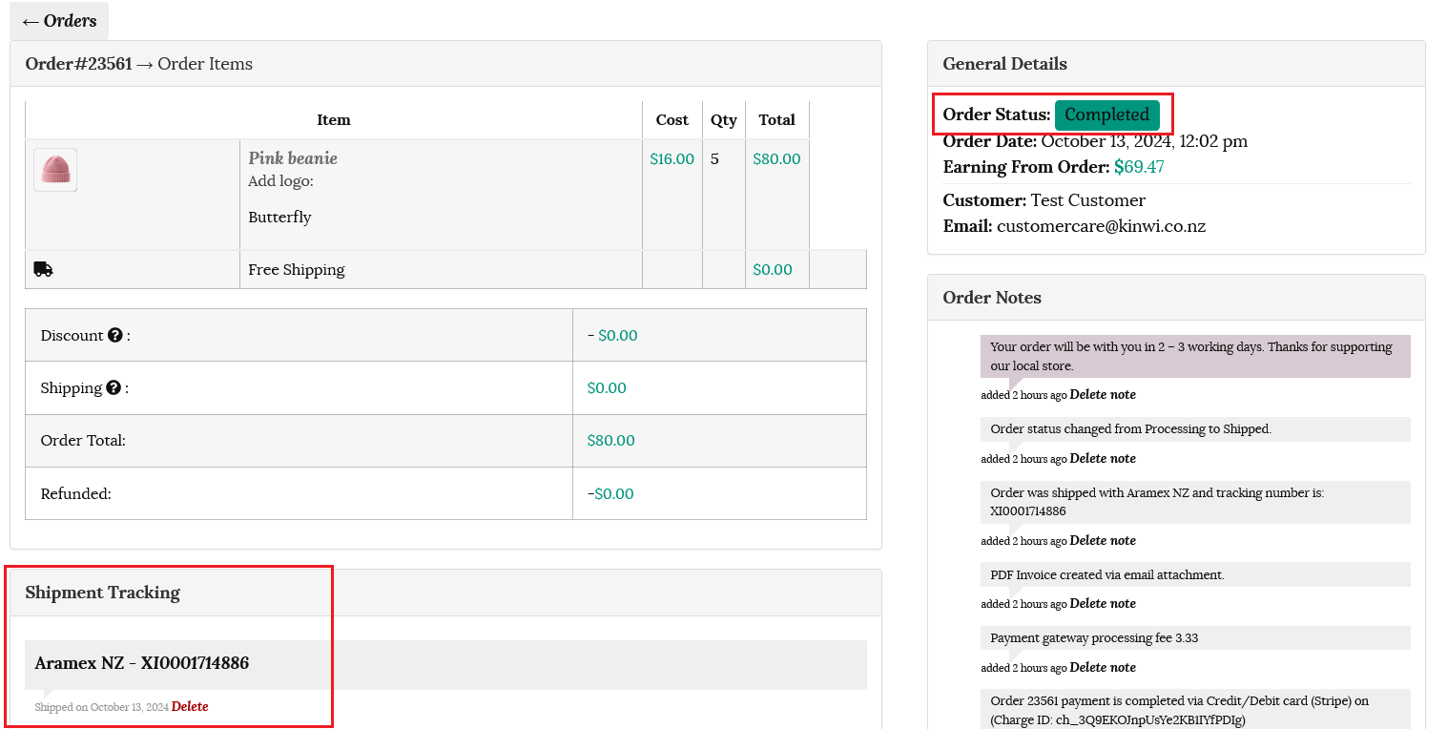Click the Earning From Order amount $69.47
This screenshot has height=729, width=1447.
coord(1139,167)
